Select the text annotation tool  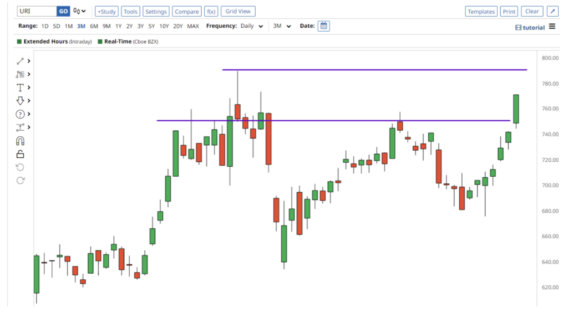[x=20, y=88]
